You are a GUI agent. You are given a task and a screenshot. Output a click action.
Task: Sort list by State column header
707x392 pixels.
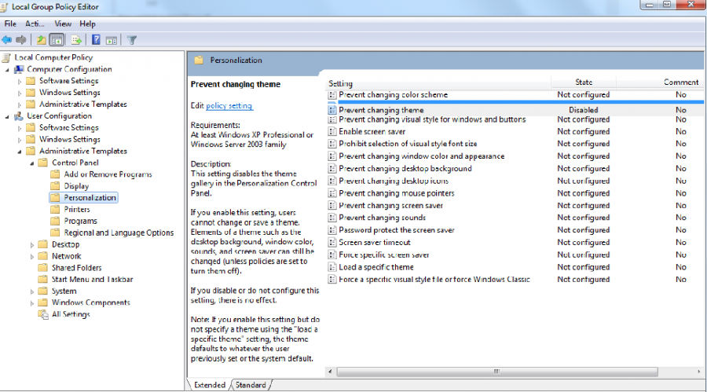click(x=584, y=82)
